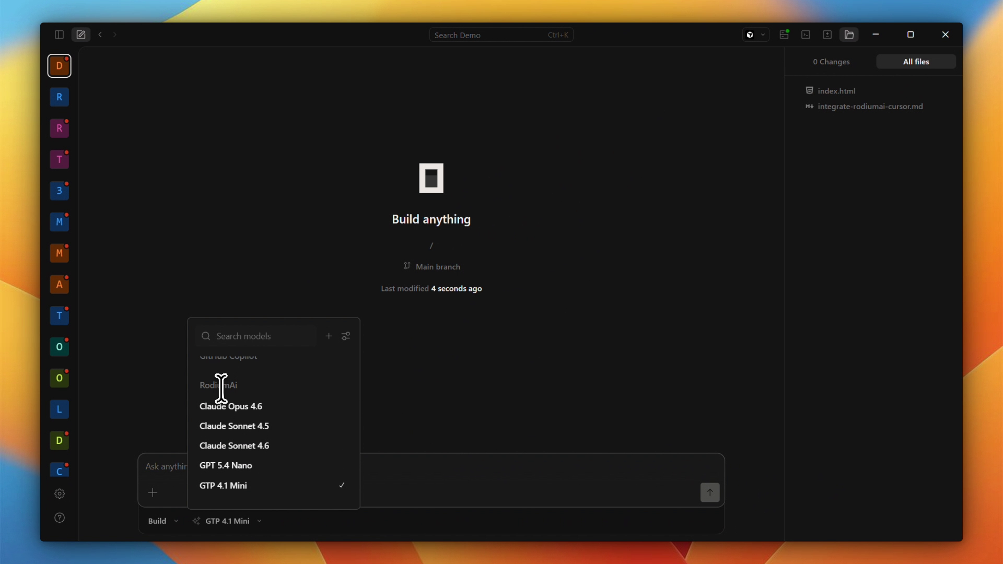Open settings with the gear icon
This screenshot has width=1003, height=564.
point(60,494)
